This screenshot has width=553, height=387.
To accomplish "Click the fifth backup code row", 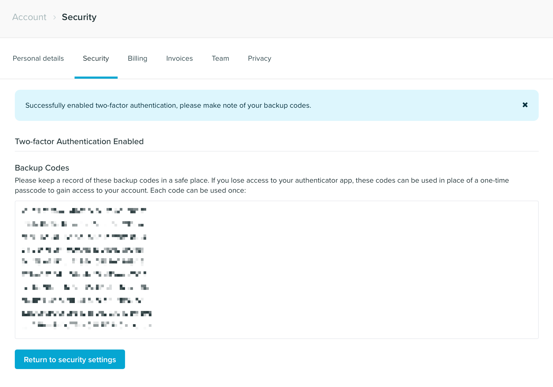I will 83,261.
